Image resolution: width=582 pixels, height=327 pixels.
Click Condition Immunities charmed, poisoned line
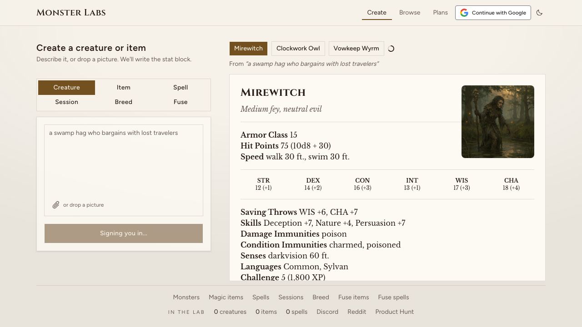(321, 245)
